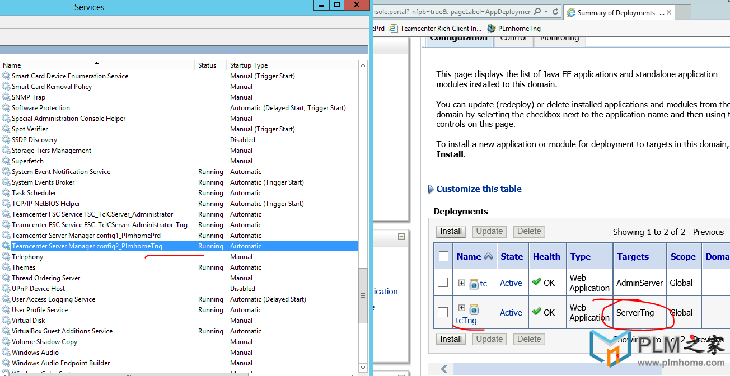Toggle sort arrows on the Name column
This screenshot has width=730, height=376.
488,256
